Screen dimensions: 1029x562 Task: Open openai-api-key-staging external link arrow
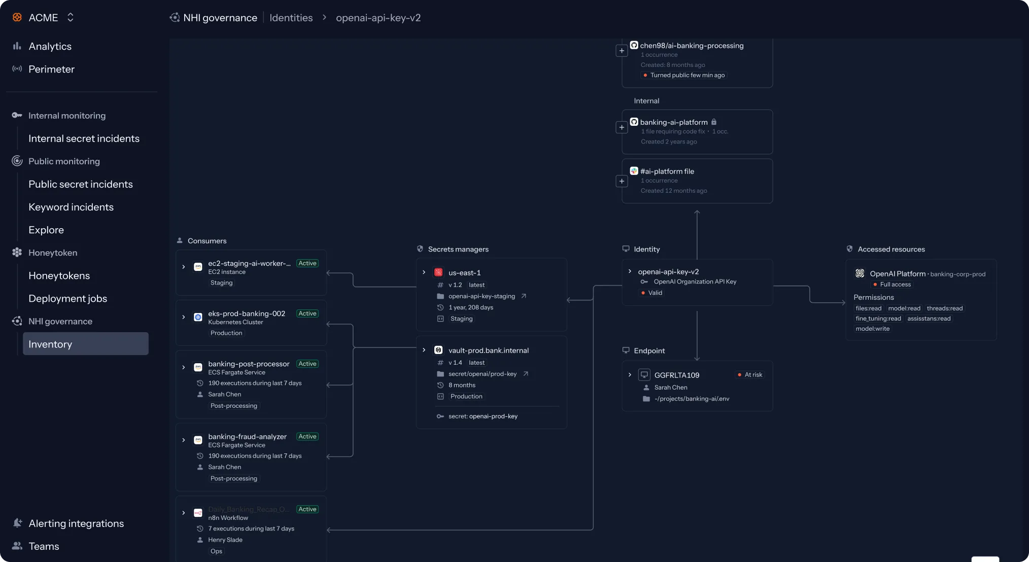point(524,296)
